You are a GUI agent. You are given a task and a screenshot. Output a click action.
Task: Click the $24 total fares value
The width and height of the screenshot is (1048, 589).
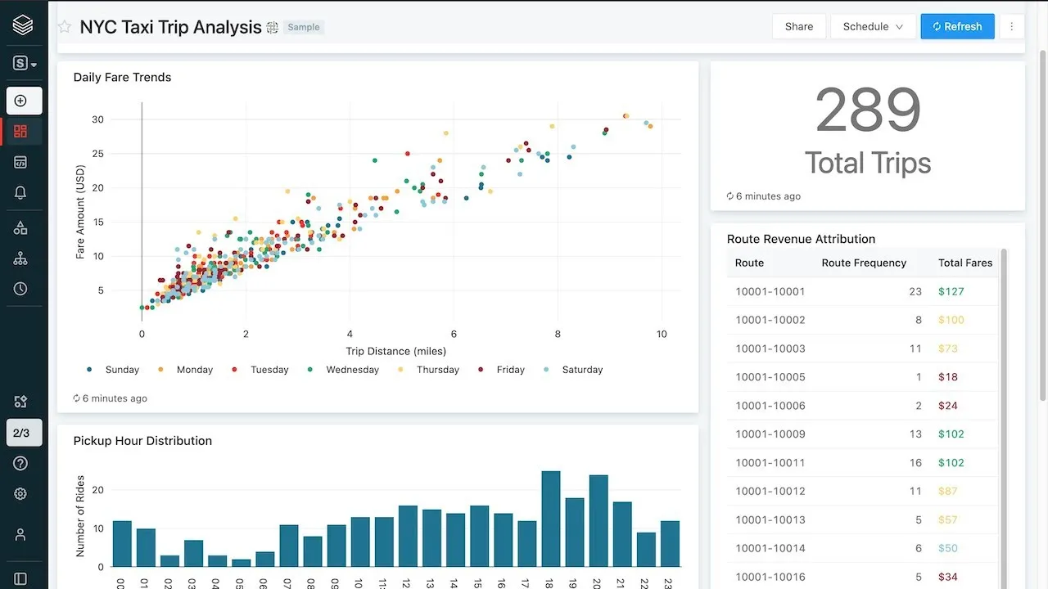click(x=948, y=406)
